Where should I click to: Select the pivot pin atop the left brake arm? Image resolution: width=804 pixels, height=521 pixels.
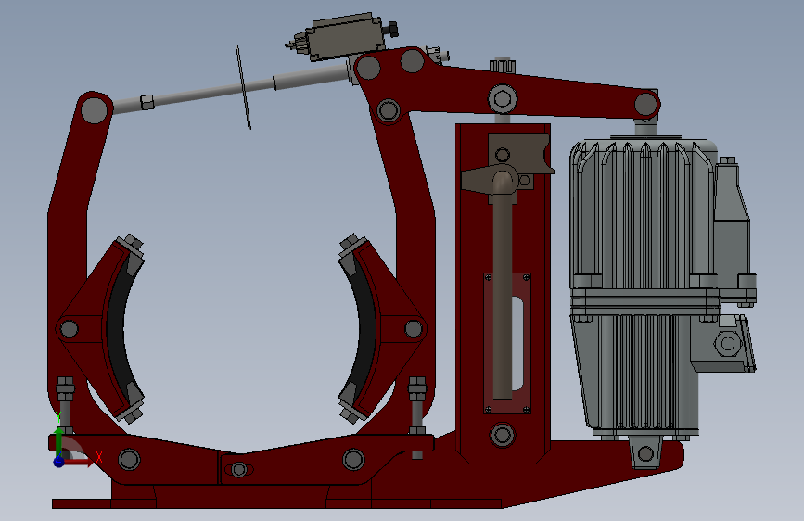(94, 110)
